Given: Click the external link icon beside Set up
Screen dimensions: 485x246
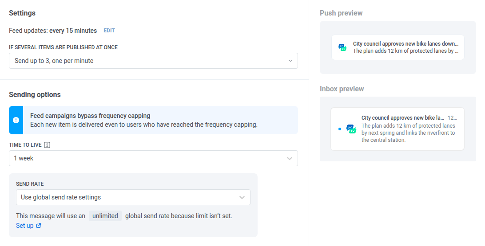Looking at the screenshot, I should click(38, 226).
